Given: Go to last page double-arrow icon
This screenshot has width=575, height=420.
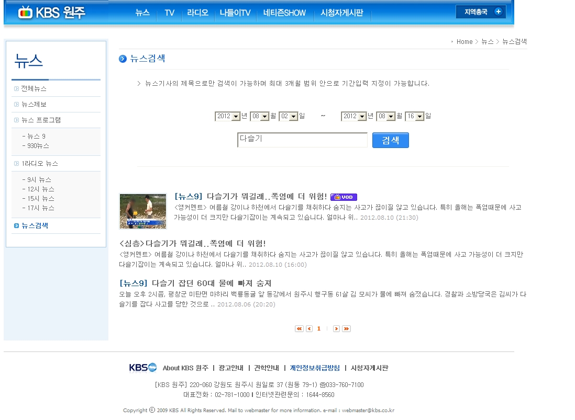Looking at the screenshot, I should coord(346,328).
